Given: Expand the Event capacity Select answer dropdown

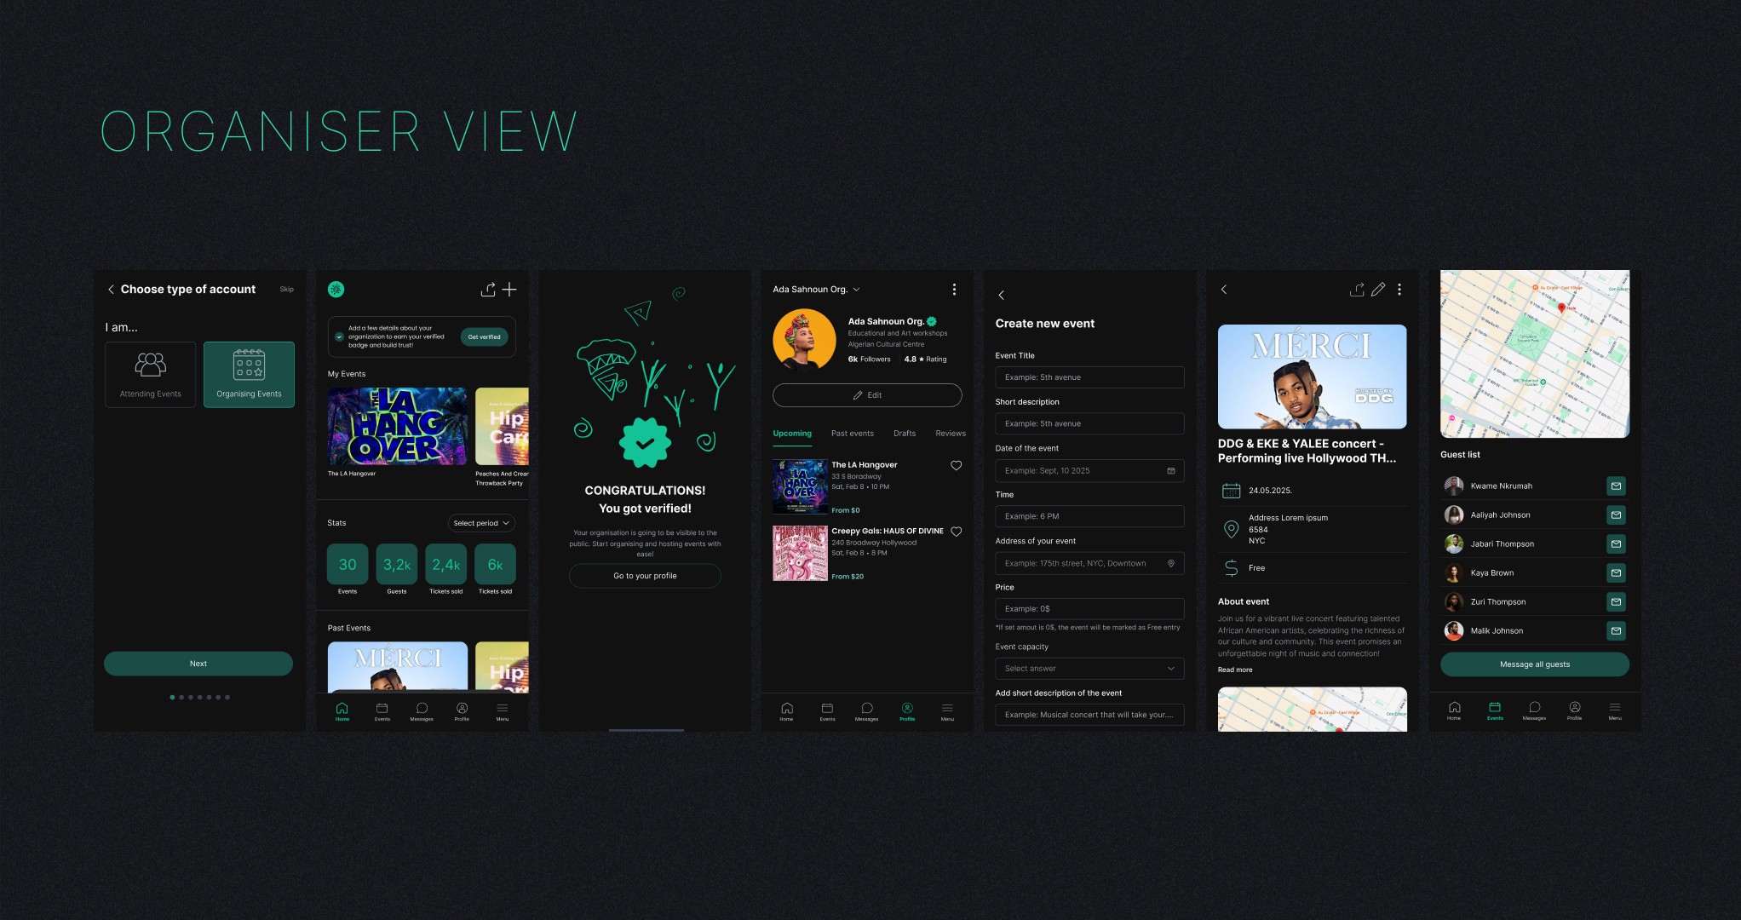Looking at the screenshot, I should click(x=1089, y=669).
